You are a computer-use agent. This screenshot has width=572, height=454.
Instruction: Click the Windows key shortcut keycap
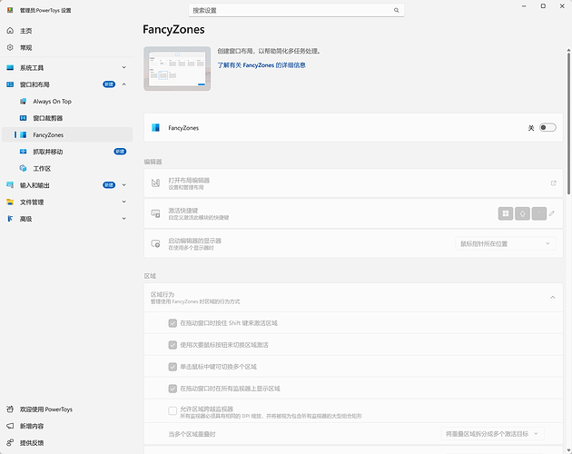(x=506, y=213)
